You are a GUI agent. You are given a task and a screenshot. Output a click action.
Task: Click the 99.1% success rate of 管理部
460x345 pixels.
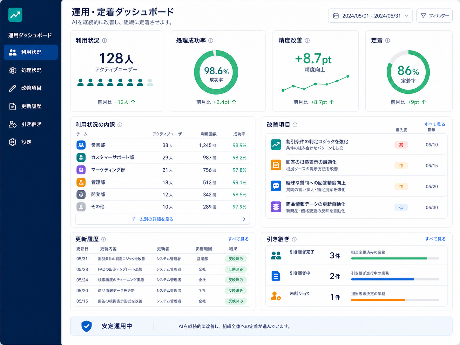point(240,182)
